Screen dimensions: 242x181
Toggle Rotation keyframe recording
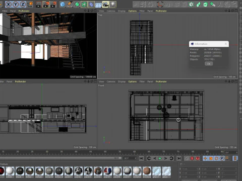click(x=216, y=158)
